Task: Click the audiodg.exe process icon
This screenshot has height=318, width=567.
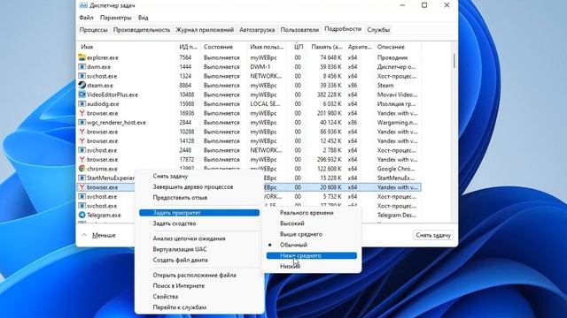Action: [x=82, y=104]
